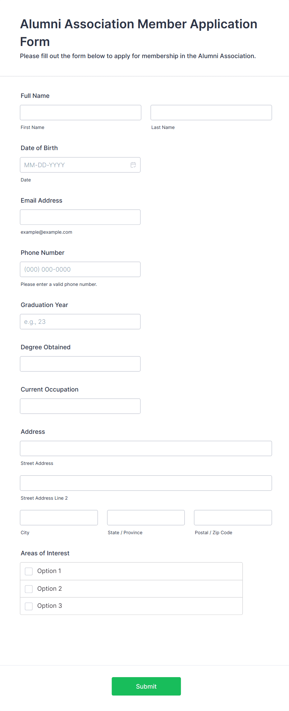Select the State / Province field
The height and width of the screenshot is (711, 289).
[146, 517]
